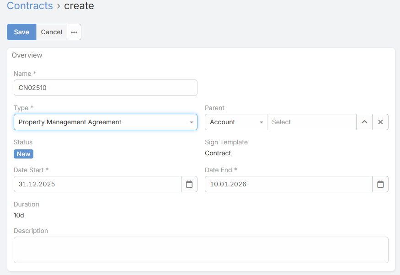Open the Account entity type dropdown under Parent
Image resolution: width=400 pixels, height=275 pixels.
click(x=235, y=122)
